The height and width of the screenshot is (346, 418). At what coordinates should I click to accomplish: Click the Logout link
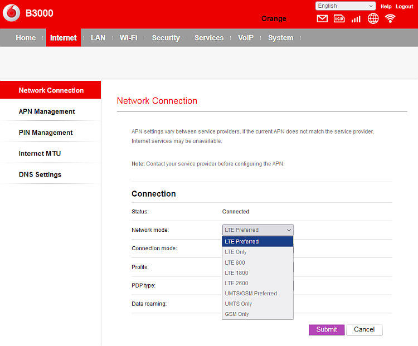pyautogui.click(x=404, y=6)
